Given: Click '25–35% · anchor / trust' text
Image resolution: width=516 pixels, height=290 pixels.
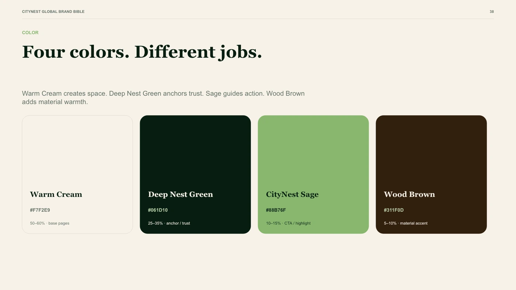Looking at the screenshot, I should pos(169,223).
